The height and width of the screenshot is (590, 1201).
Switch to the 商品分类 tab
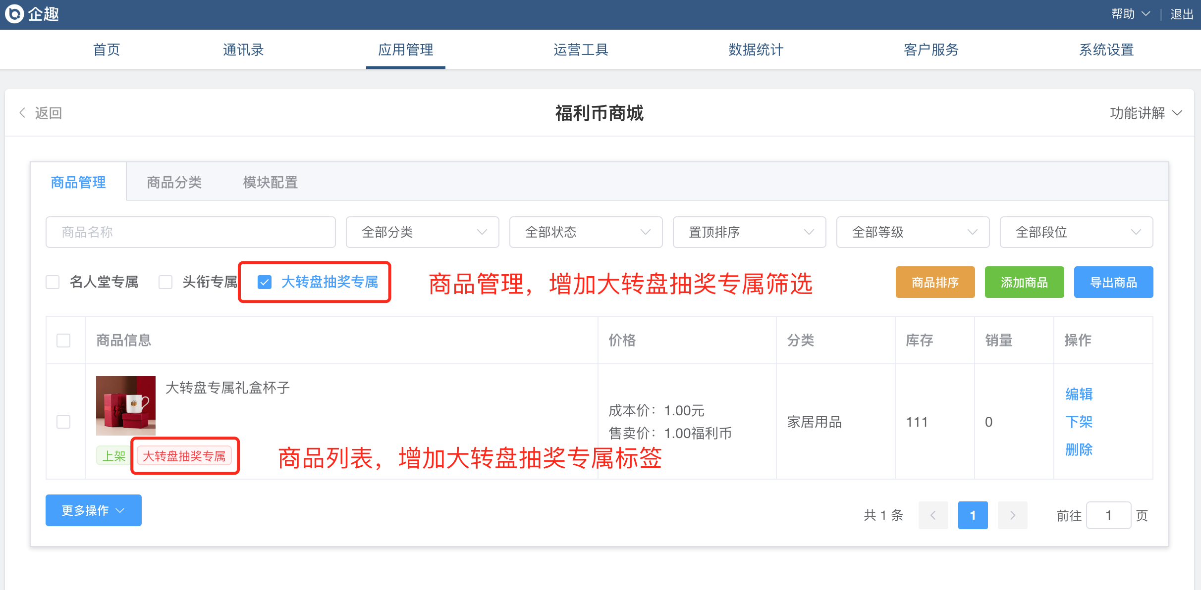[x=174, y=182]
